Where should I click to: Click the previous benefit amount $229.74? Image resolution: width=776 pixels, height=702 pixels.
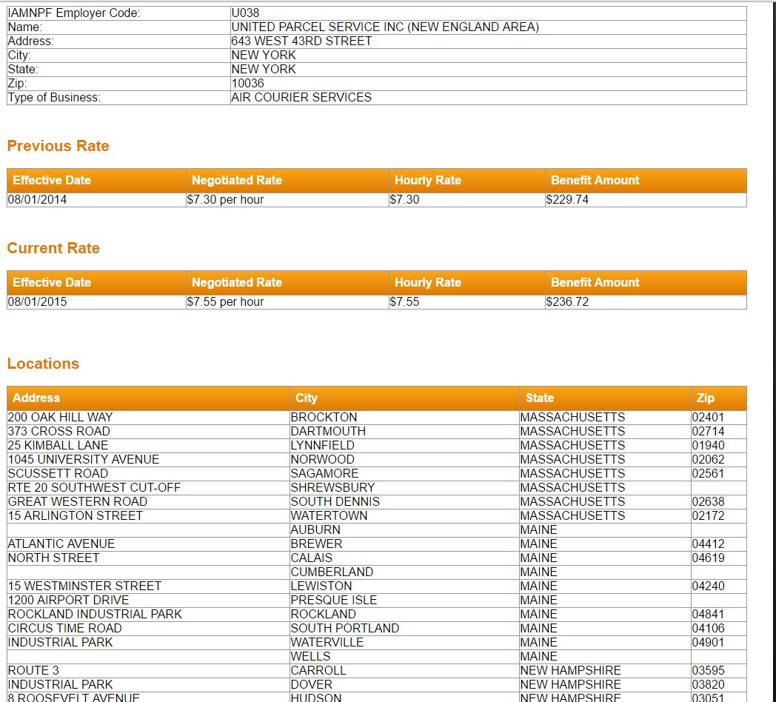click(567, 199)
